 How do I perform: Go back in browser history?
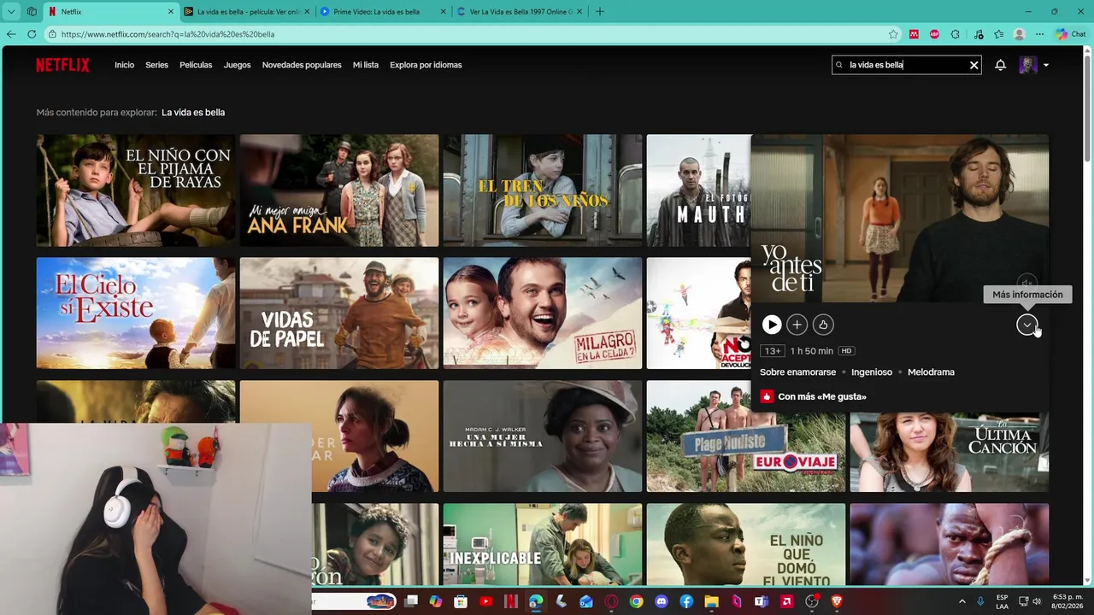point(11,34)
